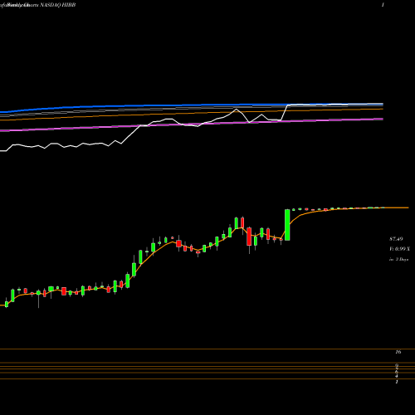Click the 'in 2 Days' label
Screen dimensions: 415x415
tap(398, 260)
